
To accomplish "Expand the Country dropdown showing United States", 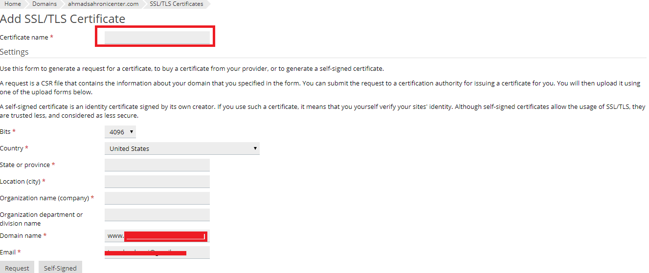I will 182,148.
